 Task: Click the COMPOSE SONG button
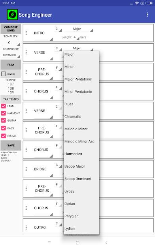click(x=11, y=29)
